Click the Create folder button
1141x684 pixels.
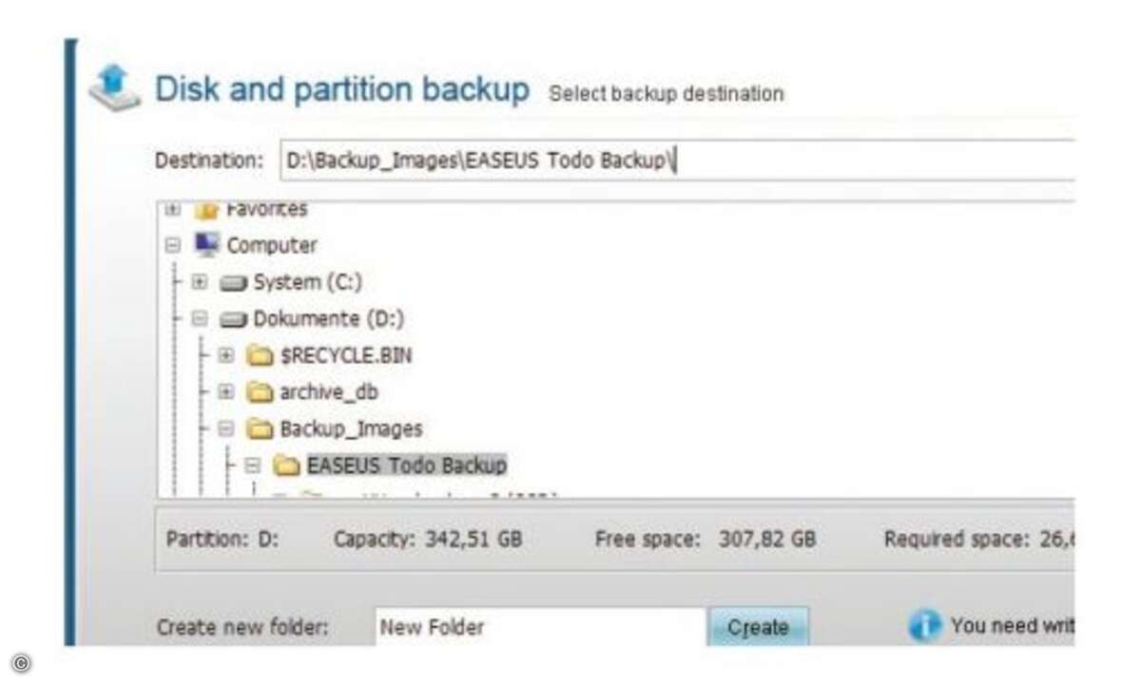758,627
